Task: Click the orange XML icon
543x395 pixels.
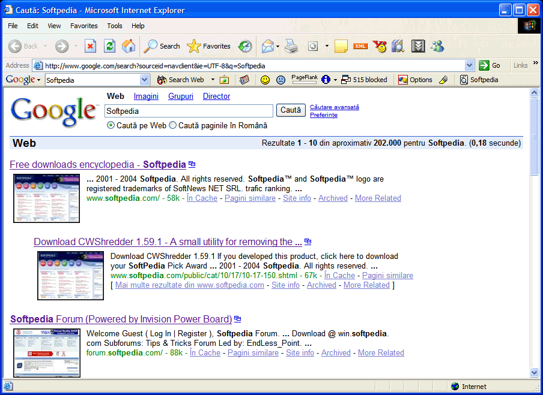Action: point(360,46)
